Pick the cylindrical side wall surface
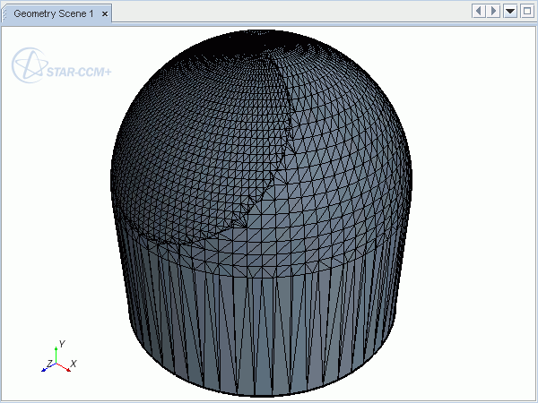Image resolution: width=538 pixels, height=403 pixels. point(269,331)
